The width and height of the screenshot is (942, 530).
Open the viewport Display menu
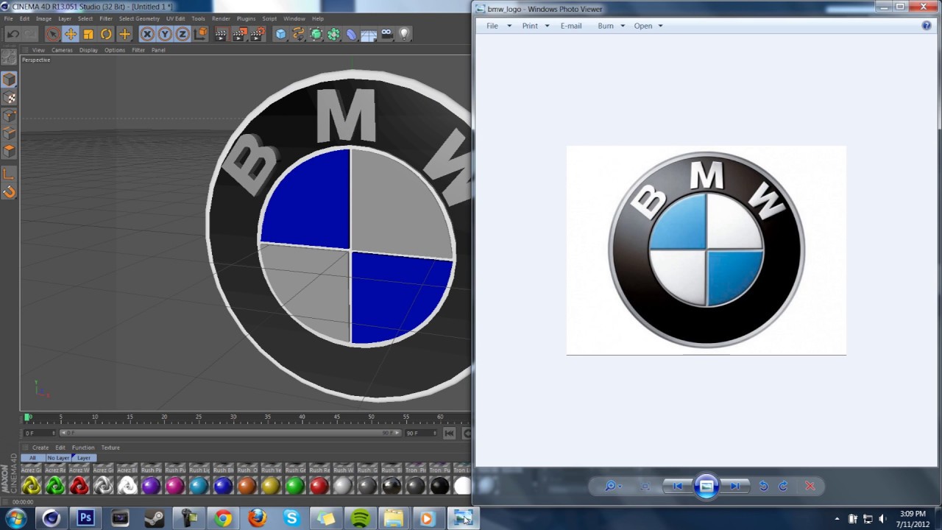[x=88, y=50]
